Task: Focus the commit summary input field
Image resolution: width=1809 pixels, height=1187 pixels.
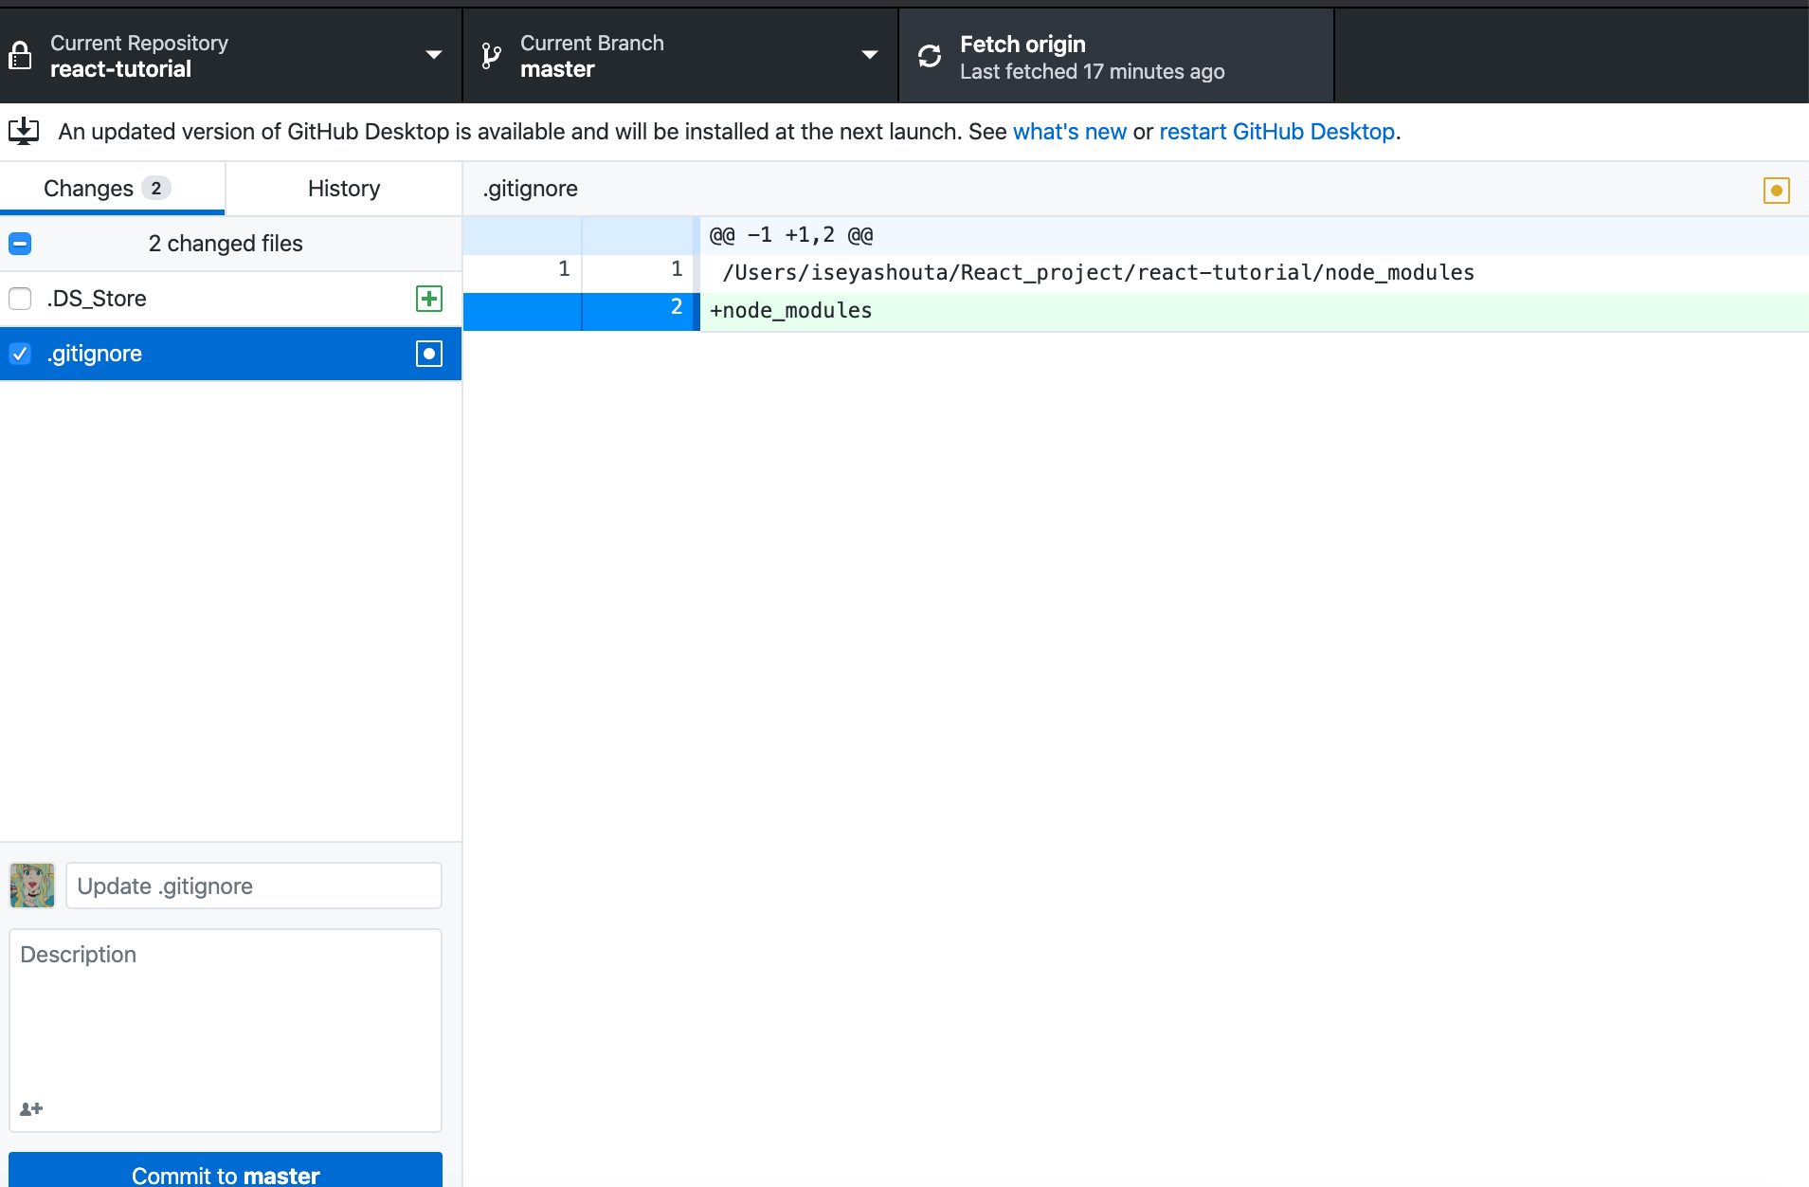Action: 254,886
